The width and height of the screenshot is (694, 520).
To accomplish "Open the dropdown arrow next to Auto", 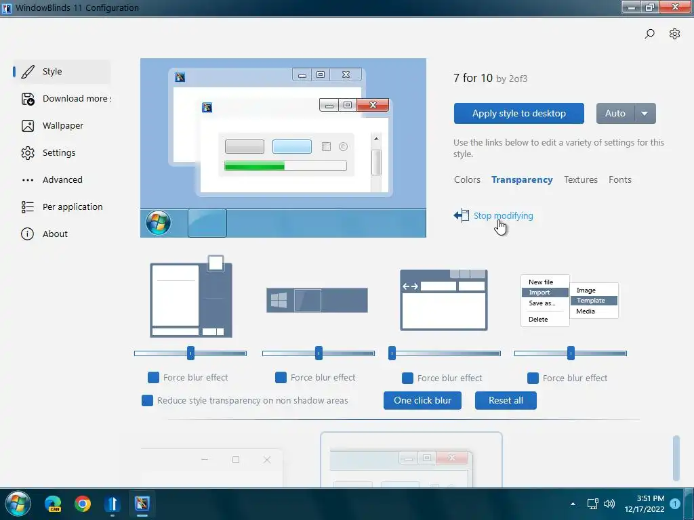I will click(645, 114).
